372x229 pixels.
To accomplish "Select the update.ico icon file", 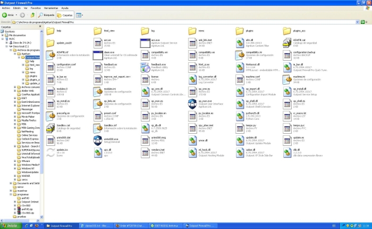I will coord(50,153).
